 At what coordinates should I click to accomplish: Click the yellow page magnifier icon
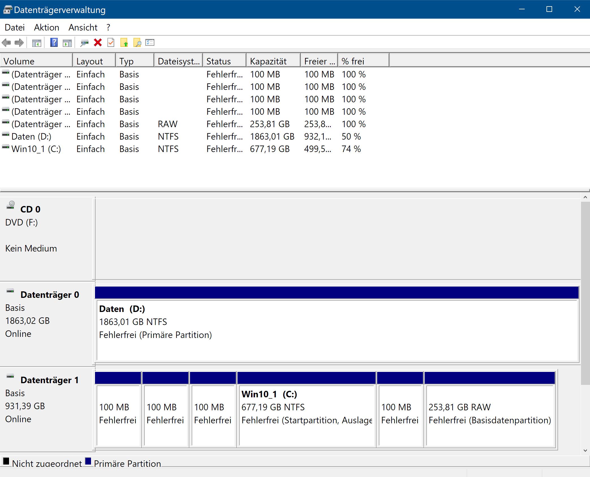point(137,43)
